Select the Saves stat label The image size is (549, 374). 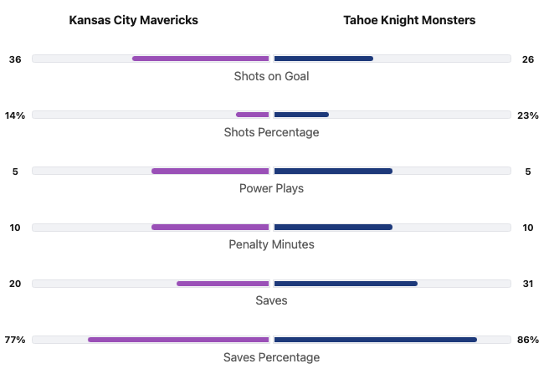tap(271, 300)
